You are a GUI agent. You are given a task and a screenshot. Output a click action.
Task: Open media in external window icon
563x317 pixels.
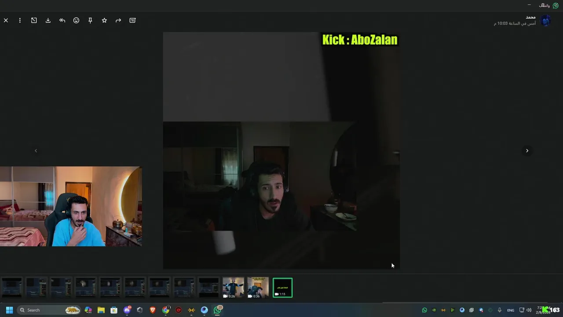pyautogui.click(x=34, y=20)
